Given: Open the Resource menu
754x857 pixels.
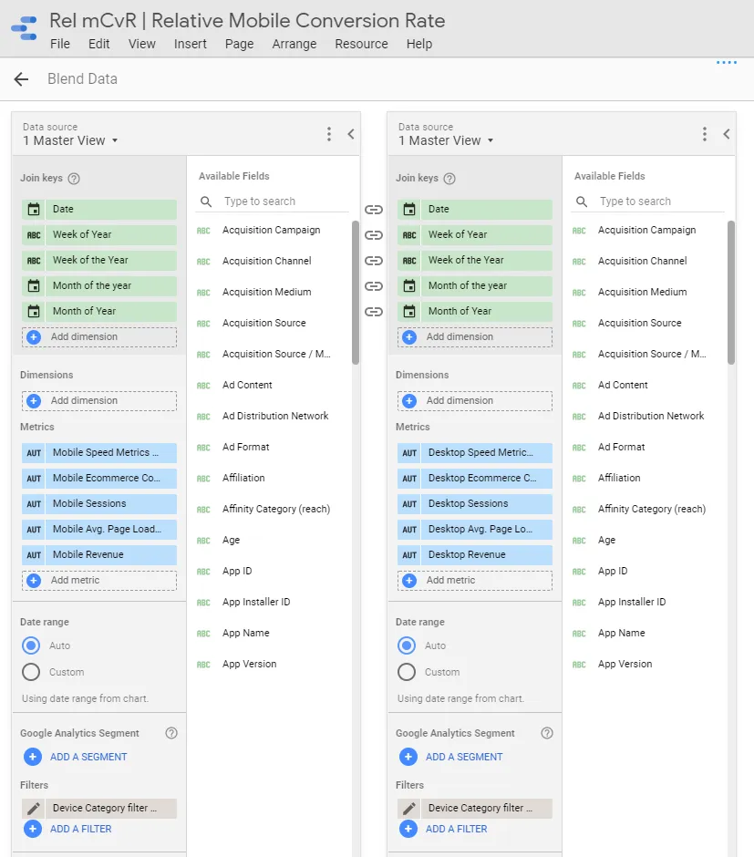Looking at the screenshot, I should 361,44.
